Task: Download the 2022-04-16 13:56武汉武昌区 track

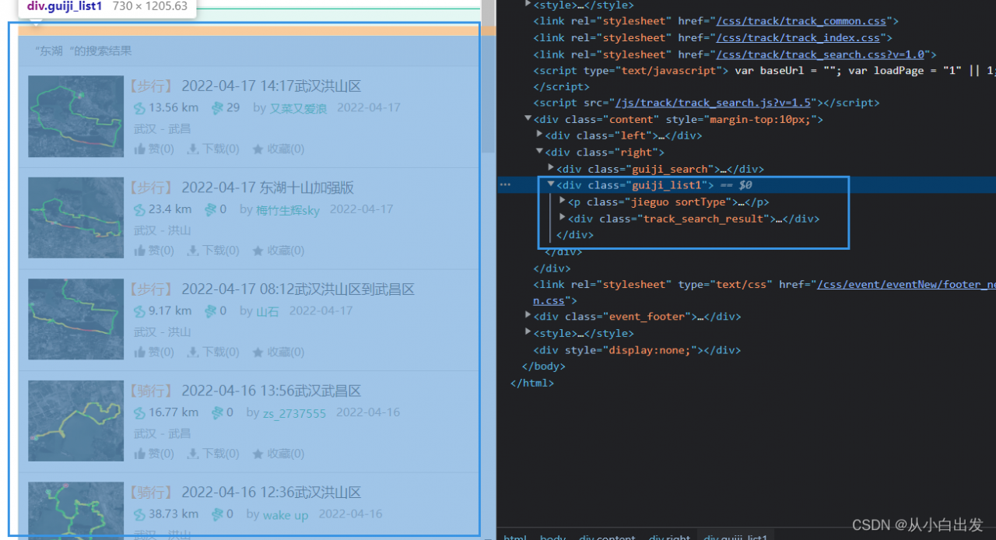Action: 193,454
